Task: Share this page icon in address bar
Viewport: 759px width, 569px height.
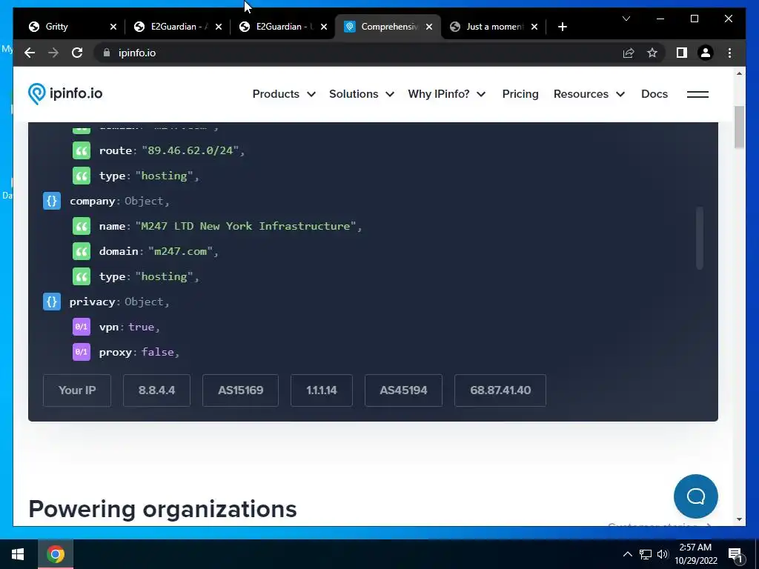Action: (x=629, y=53)
